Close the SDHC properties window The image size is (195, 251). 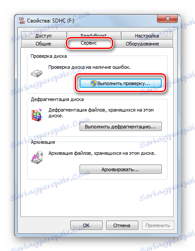tap(167, 19)
